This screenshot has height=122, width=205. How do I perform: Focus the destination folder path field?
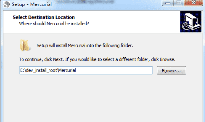click(86, 70)
